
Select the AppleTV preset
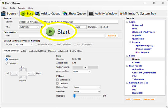coord(137,35)
